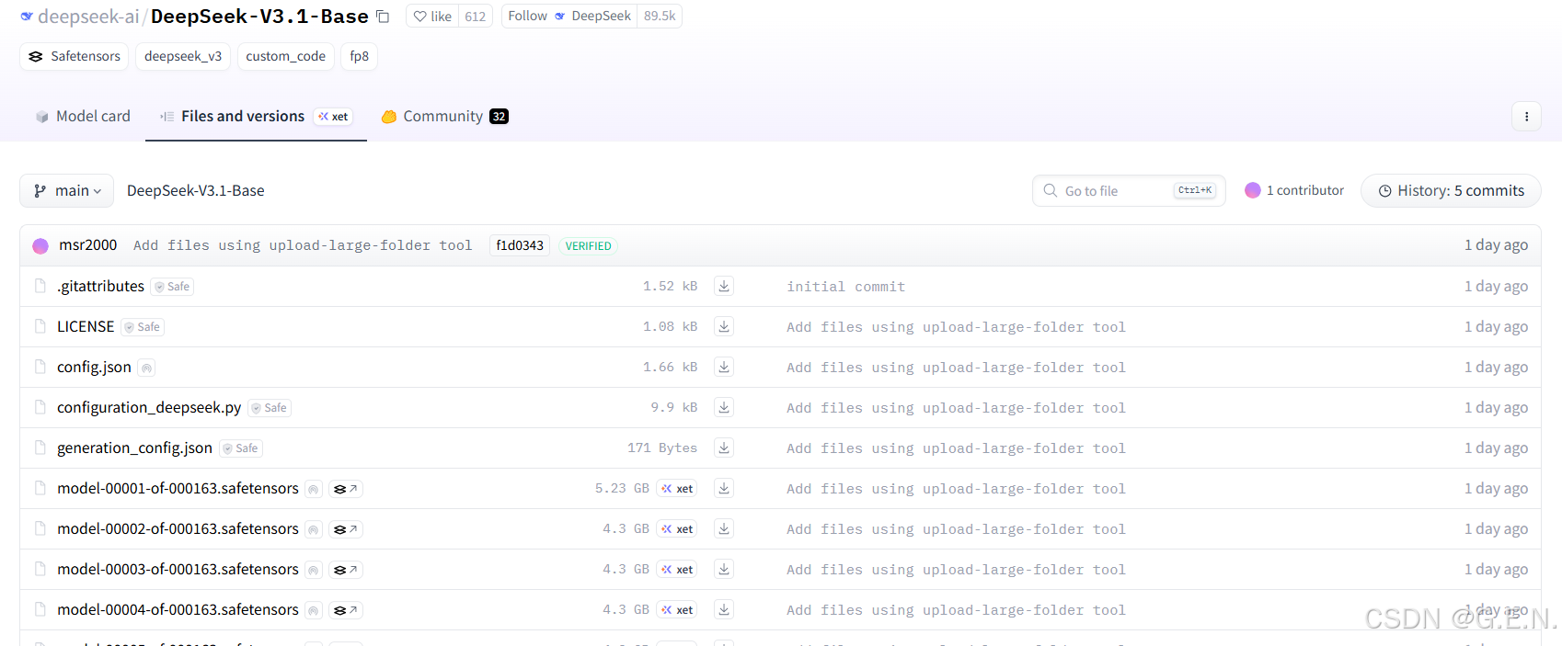Viewport: 1562px width, 646px height.
Task: Open History: 5 commits
Action: (x=1451, y=191)
